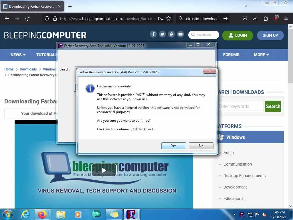Click the Enter keywords downloads field
Image resolution: width=293 pixels, height=220 pixels.
pos(241,107)
